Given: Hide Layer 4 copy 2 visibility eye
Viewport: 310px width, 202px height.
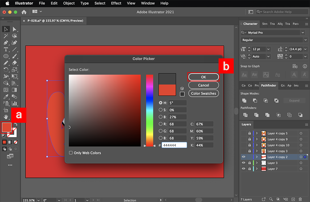Looking at the screenshot, I should 244,157.
